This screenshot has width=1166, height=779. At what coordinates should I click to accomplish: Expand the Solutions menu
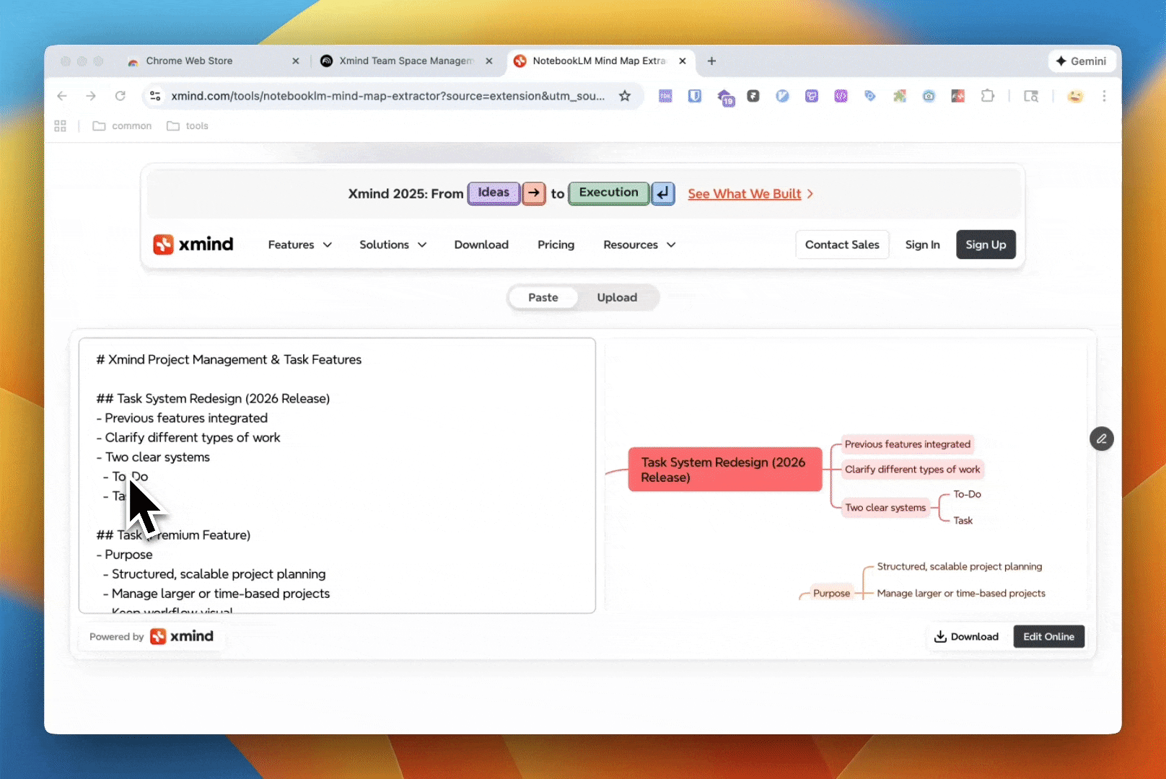tap(393, 245)
